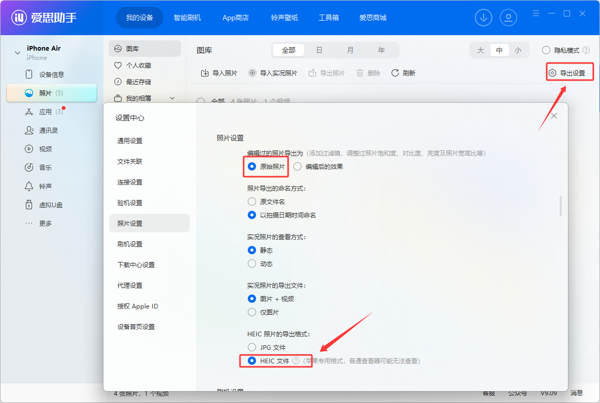The width and height of the screenshot is (600, 403).
Task: Collapse the 我的相簿 albums list
Action: [172, 98]
